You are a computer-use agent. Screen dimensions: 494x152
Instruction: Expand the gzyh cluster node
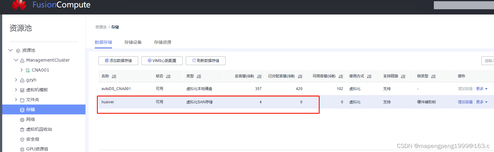coord(16,80)
